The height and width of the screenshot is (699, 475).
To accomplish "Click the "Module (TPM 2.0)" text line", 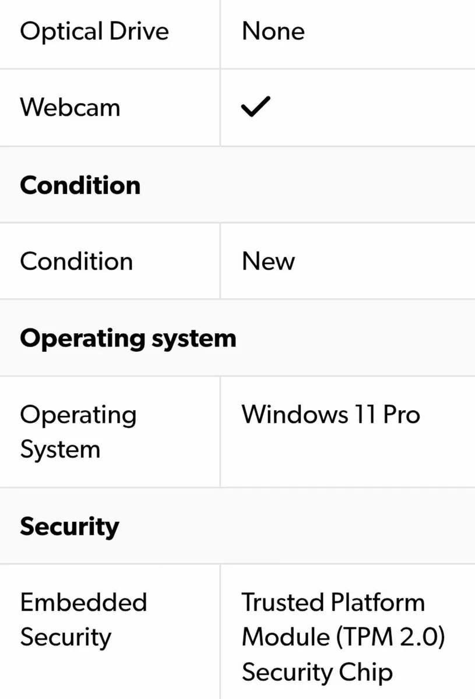I will 343,637.
